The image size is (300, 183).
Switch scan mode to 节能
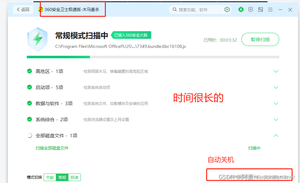point(50,177)
